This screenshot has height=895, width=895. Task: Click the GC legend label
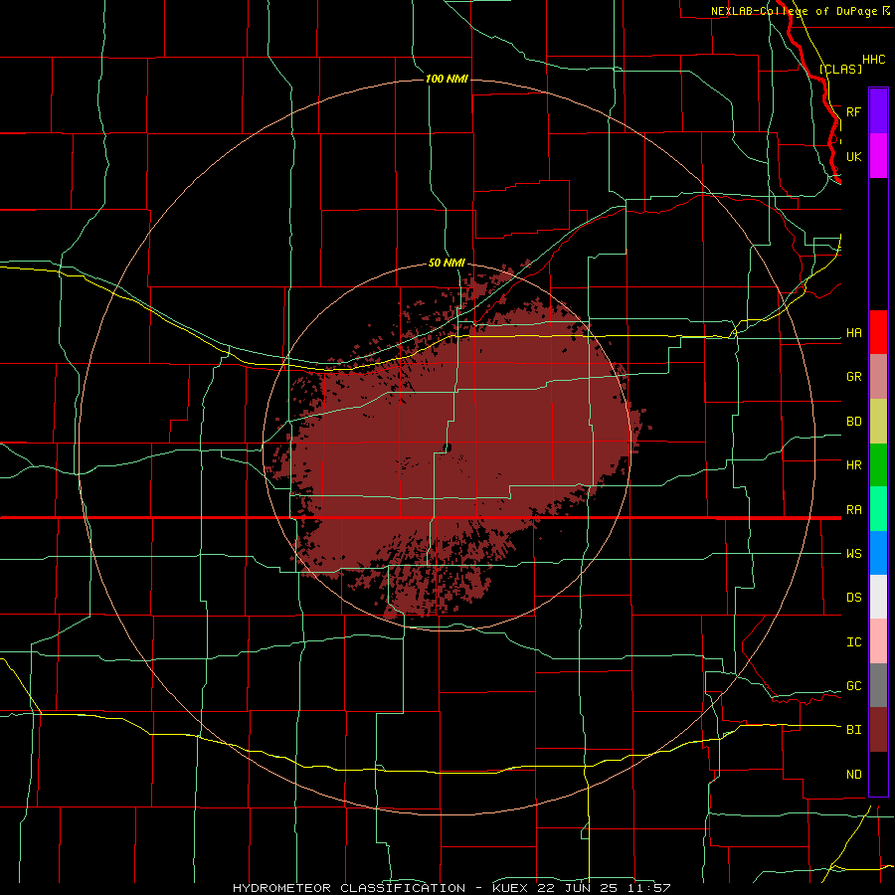point(853,686)
